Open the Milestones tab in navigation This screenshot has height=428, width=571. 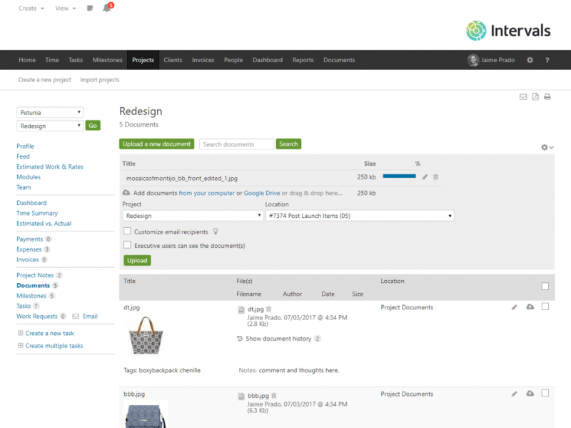[108, 60]
